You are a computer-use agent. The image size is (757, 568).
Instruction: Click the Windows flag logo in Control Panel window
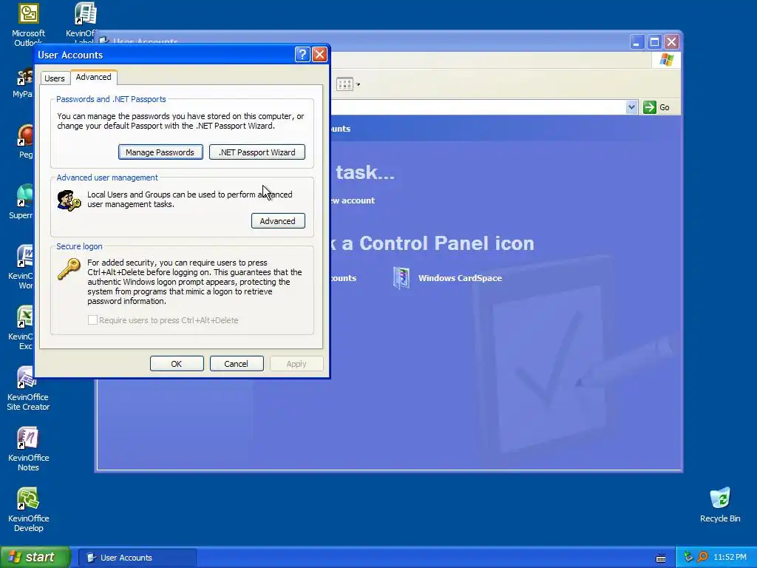point(667,60)
